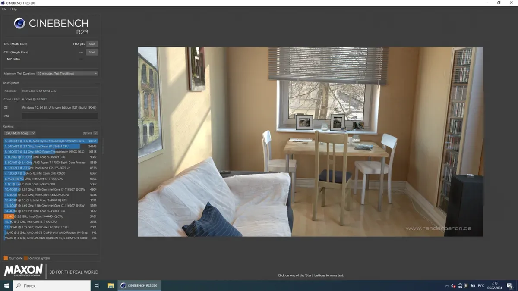Start the CPU Multi Core test

click(x=92, y=44)
